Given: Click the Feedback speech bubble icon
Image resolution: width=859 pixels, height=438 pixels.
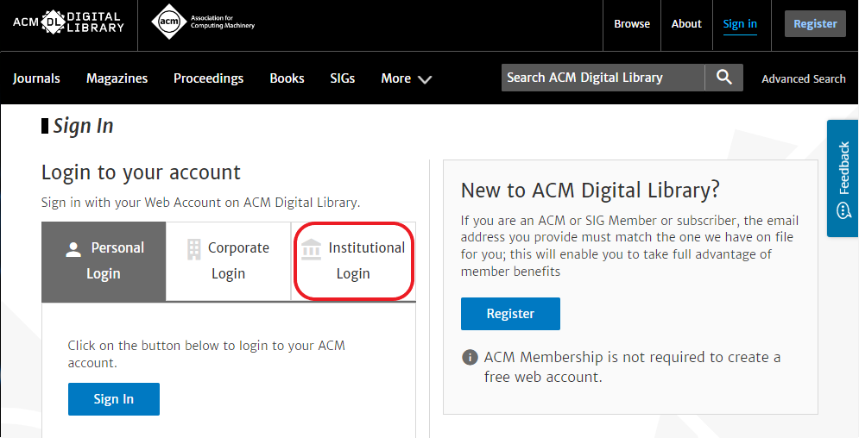Looking at the screenshot, I should [x=843, y=210].
